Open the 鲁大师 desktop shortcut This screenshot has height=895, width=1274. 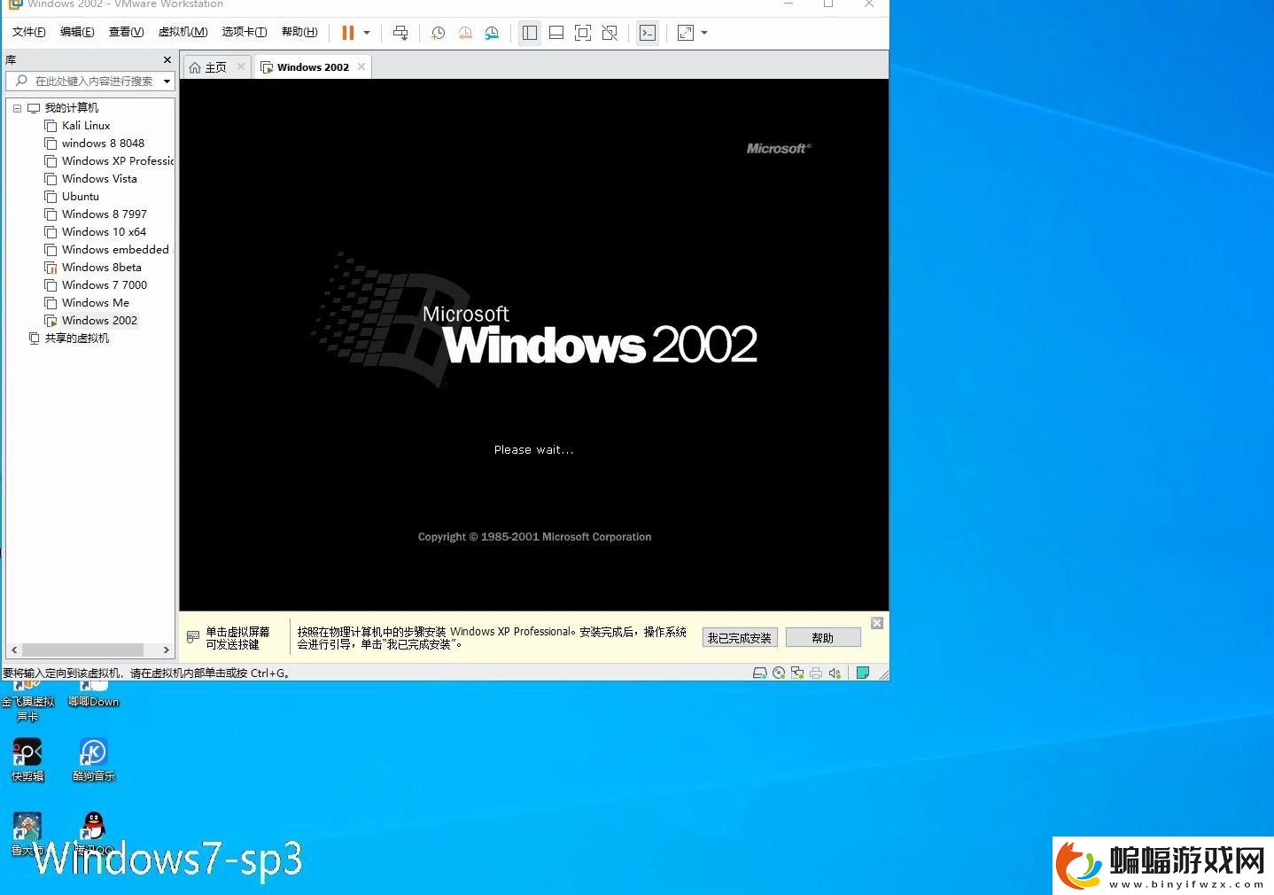pos(27,834)
